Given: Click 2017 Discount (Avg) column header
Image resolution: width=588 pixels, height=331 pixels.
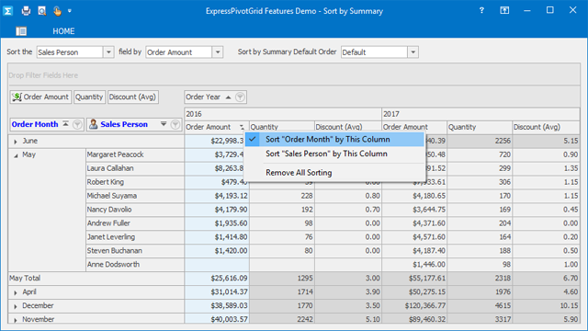Looking at the screenshot, I should point(546,127).
